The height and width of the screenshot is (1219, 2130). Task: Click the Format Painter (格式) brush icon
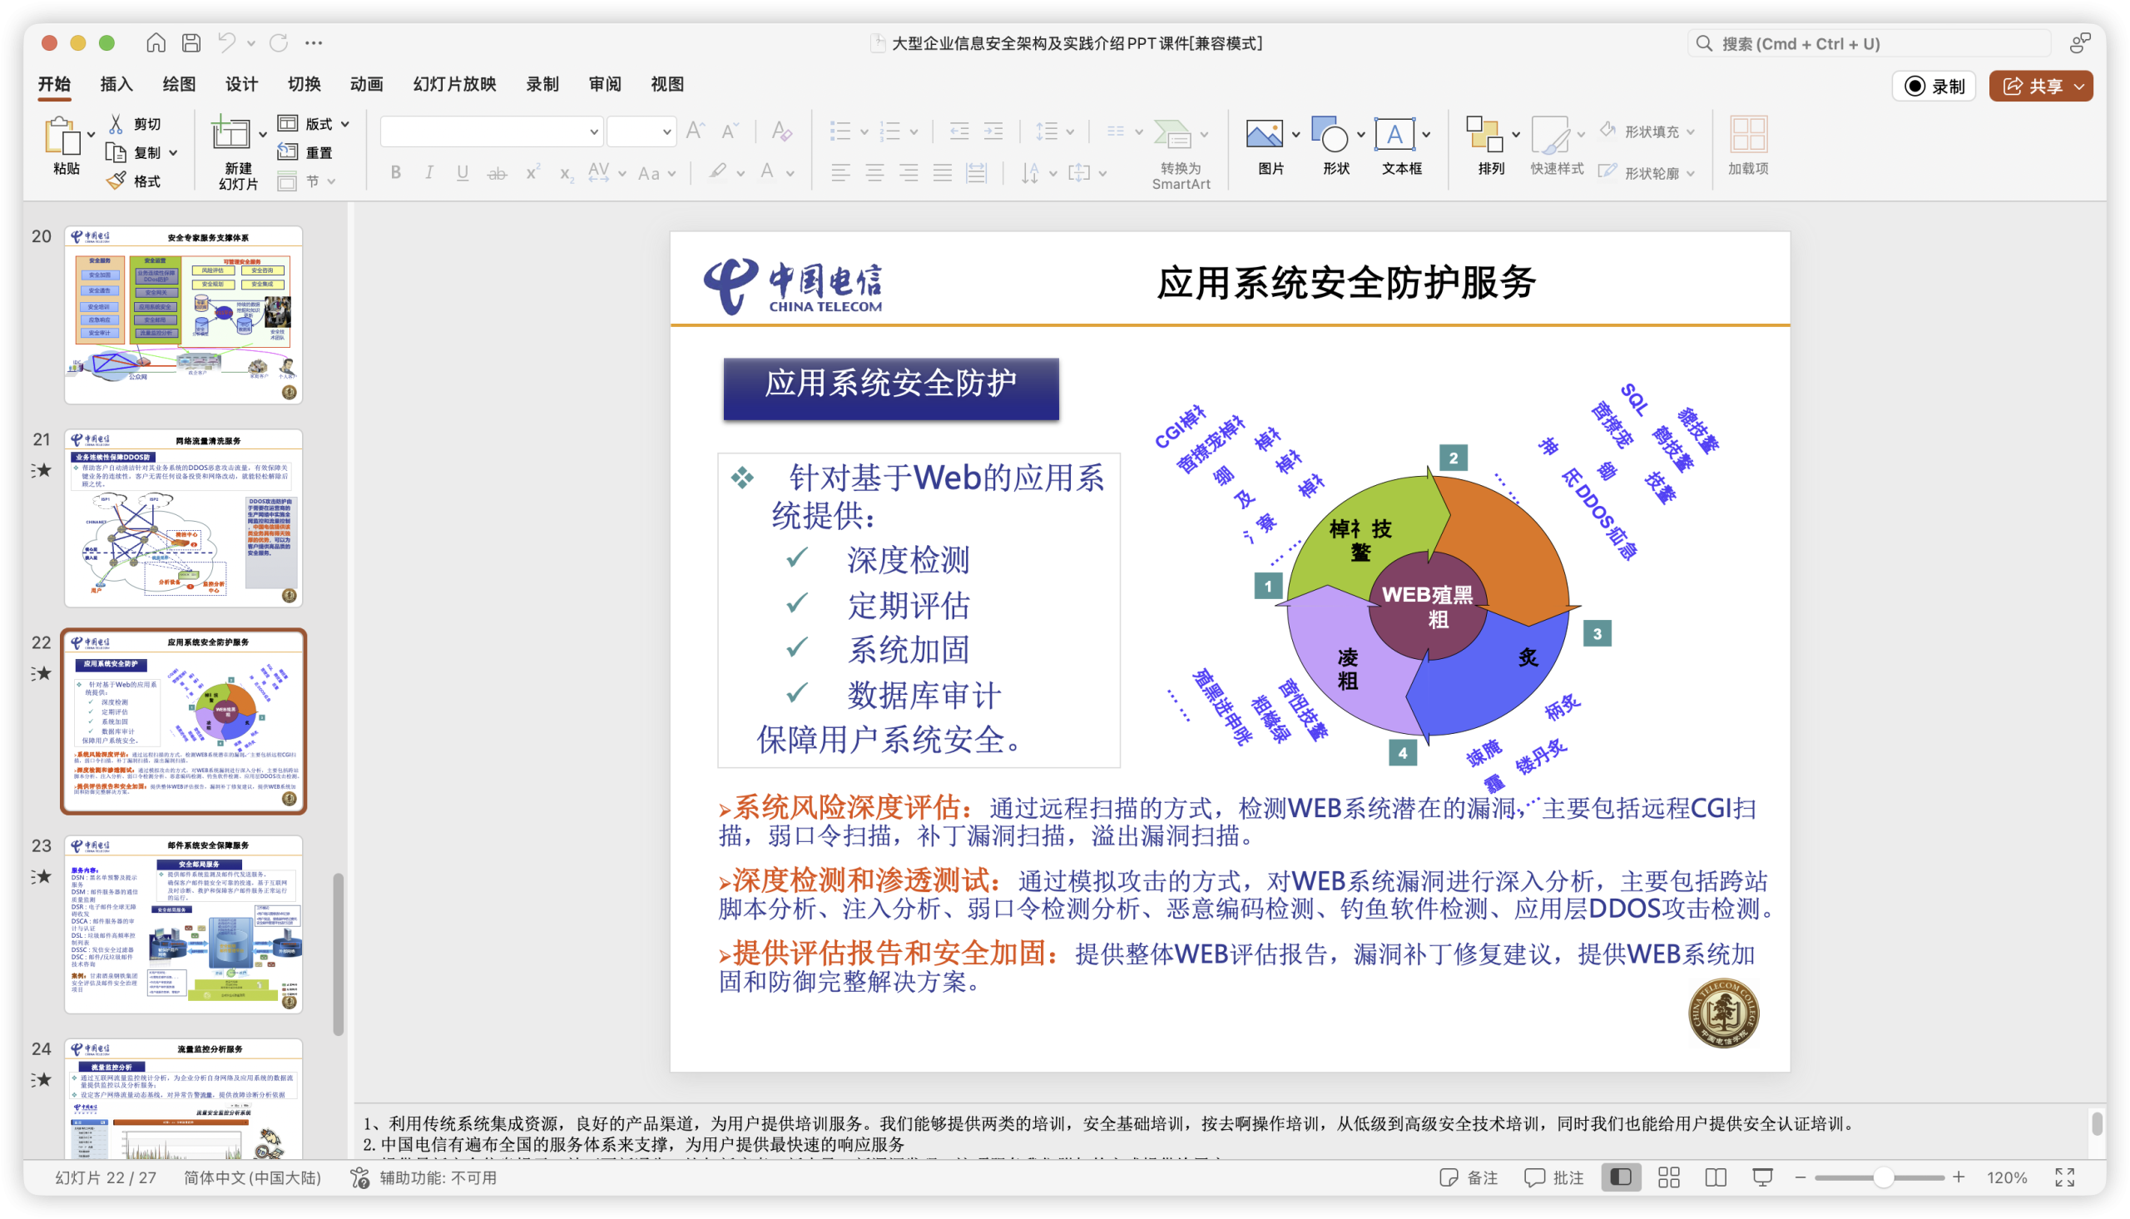point(117,181)
